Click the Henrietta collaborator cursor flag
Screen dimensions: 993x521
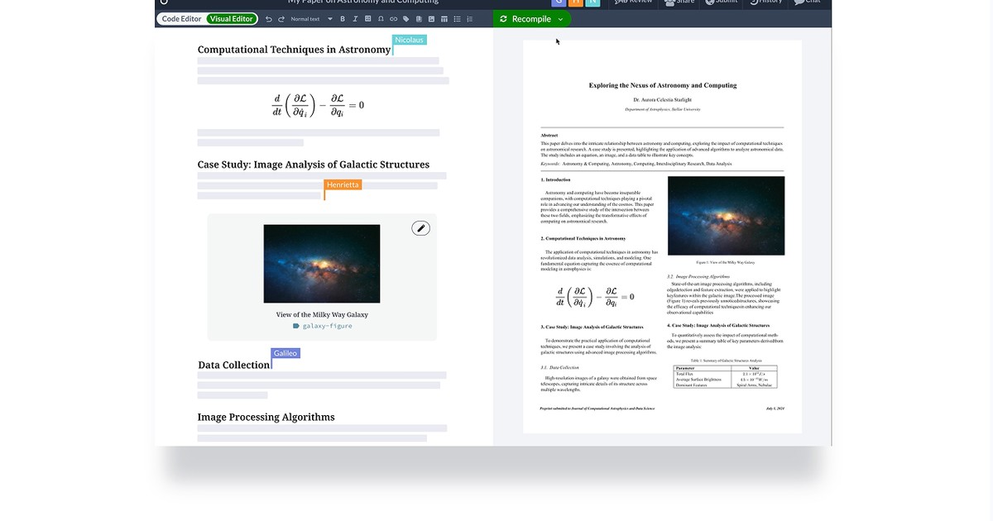[343, 184]
